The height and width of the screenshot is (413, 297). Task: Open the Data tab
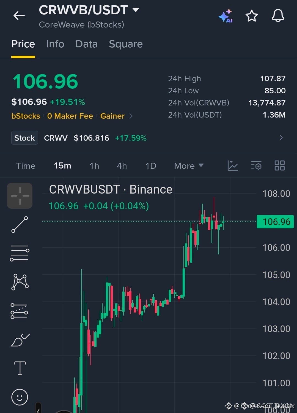86,44
